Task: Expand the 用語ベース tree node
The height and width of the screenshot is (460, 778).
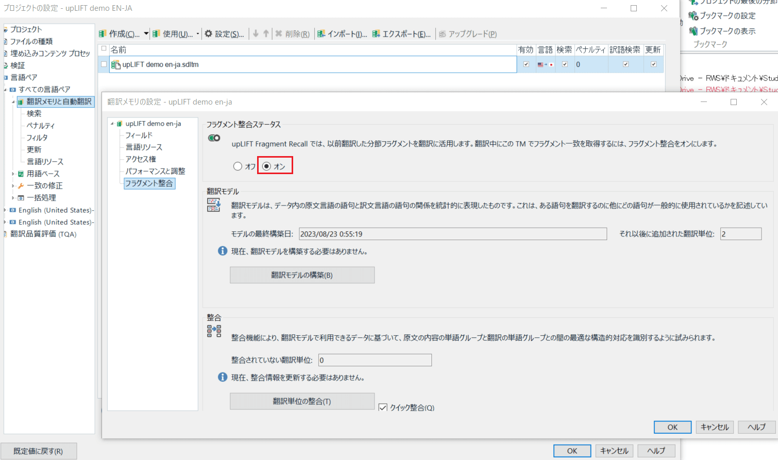Action: pyautogui.click(x=13, y=174)
